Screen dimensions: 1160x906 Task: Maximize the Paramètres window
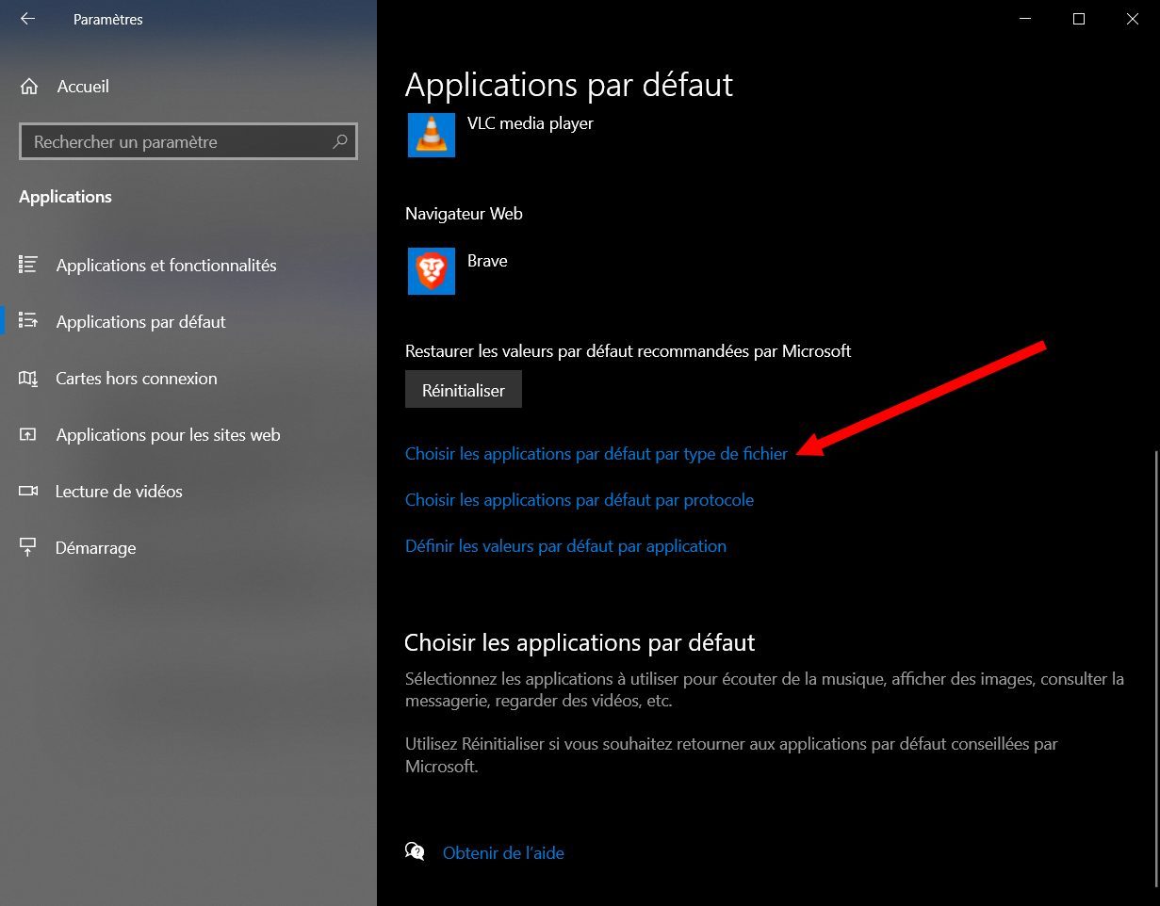(1079, 19)
